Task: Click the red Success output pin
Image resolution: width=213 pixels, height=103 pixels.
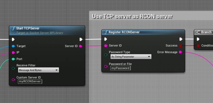Action: coord(180,45)
